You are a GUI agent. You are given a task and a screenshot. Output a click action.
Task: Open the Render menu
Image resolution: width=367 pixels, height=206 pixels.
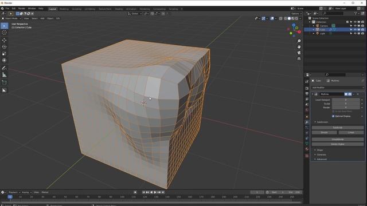pyautogui.click(x=22, y=9)
